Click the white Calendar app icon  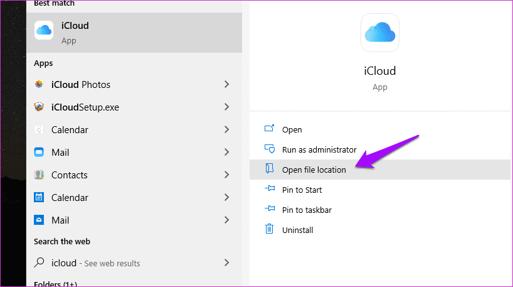point(39,129)
